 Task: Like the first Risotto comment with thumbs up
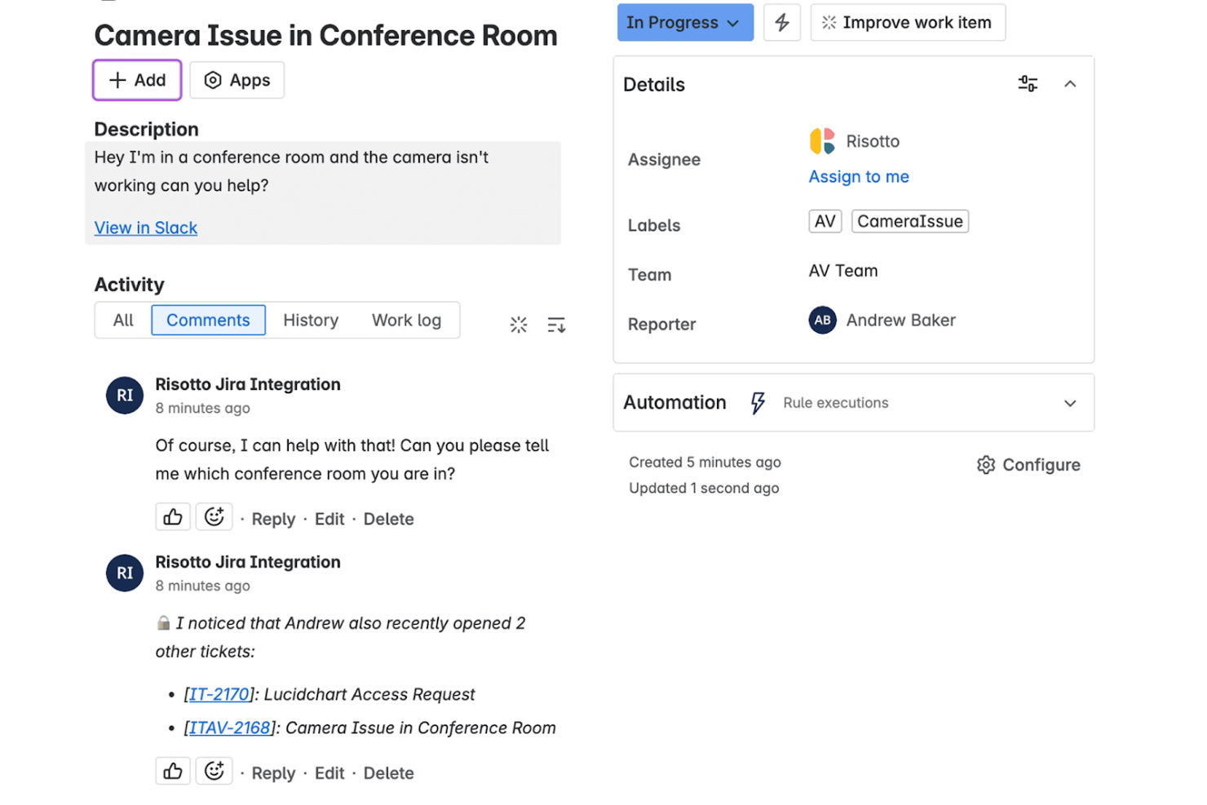pos(173,517)
